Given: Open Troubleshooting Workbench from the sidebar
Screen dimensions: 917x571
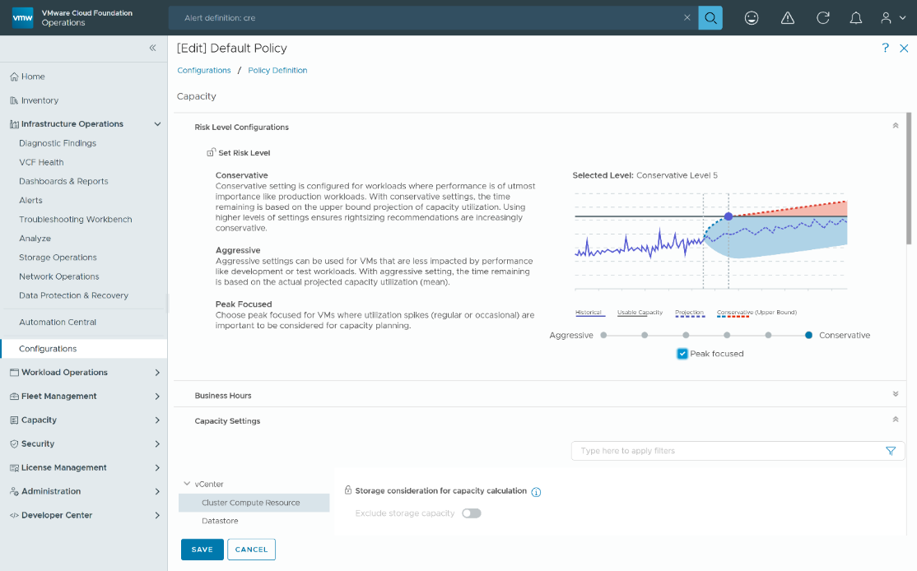Looking at the screenshot, I should (75, 219).
